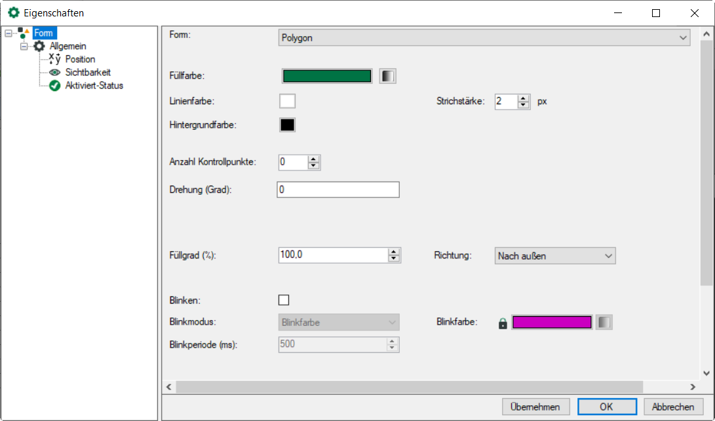
Task: Click the horizontal scrollbar thumb
Action: pos(410,388)
